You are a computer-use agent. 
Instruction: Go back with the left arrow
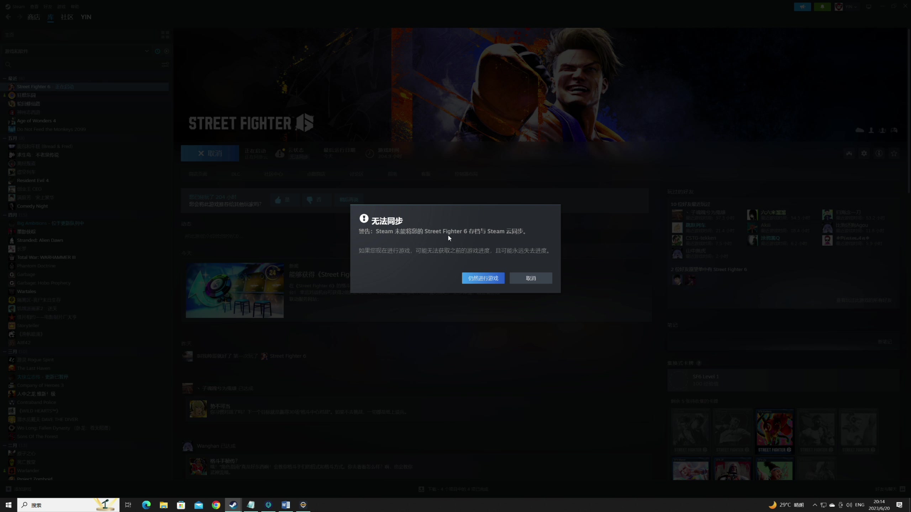[8, 17]
